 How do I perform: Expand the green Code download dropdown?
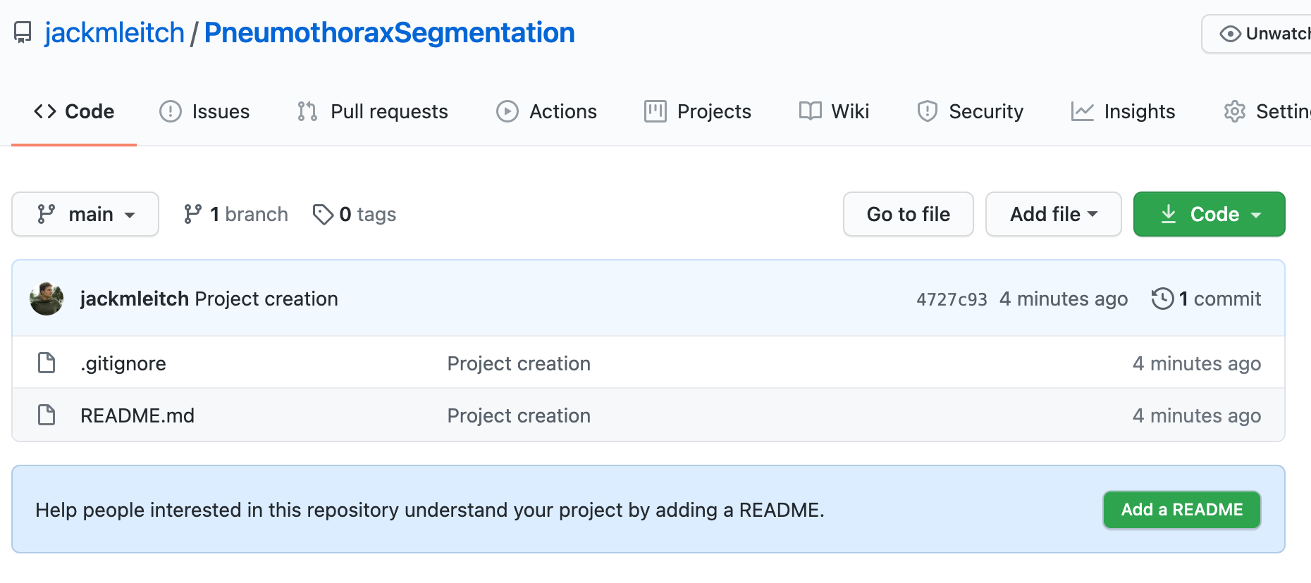pyautogui.click(x=1209, y=214)
